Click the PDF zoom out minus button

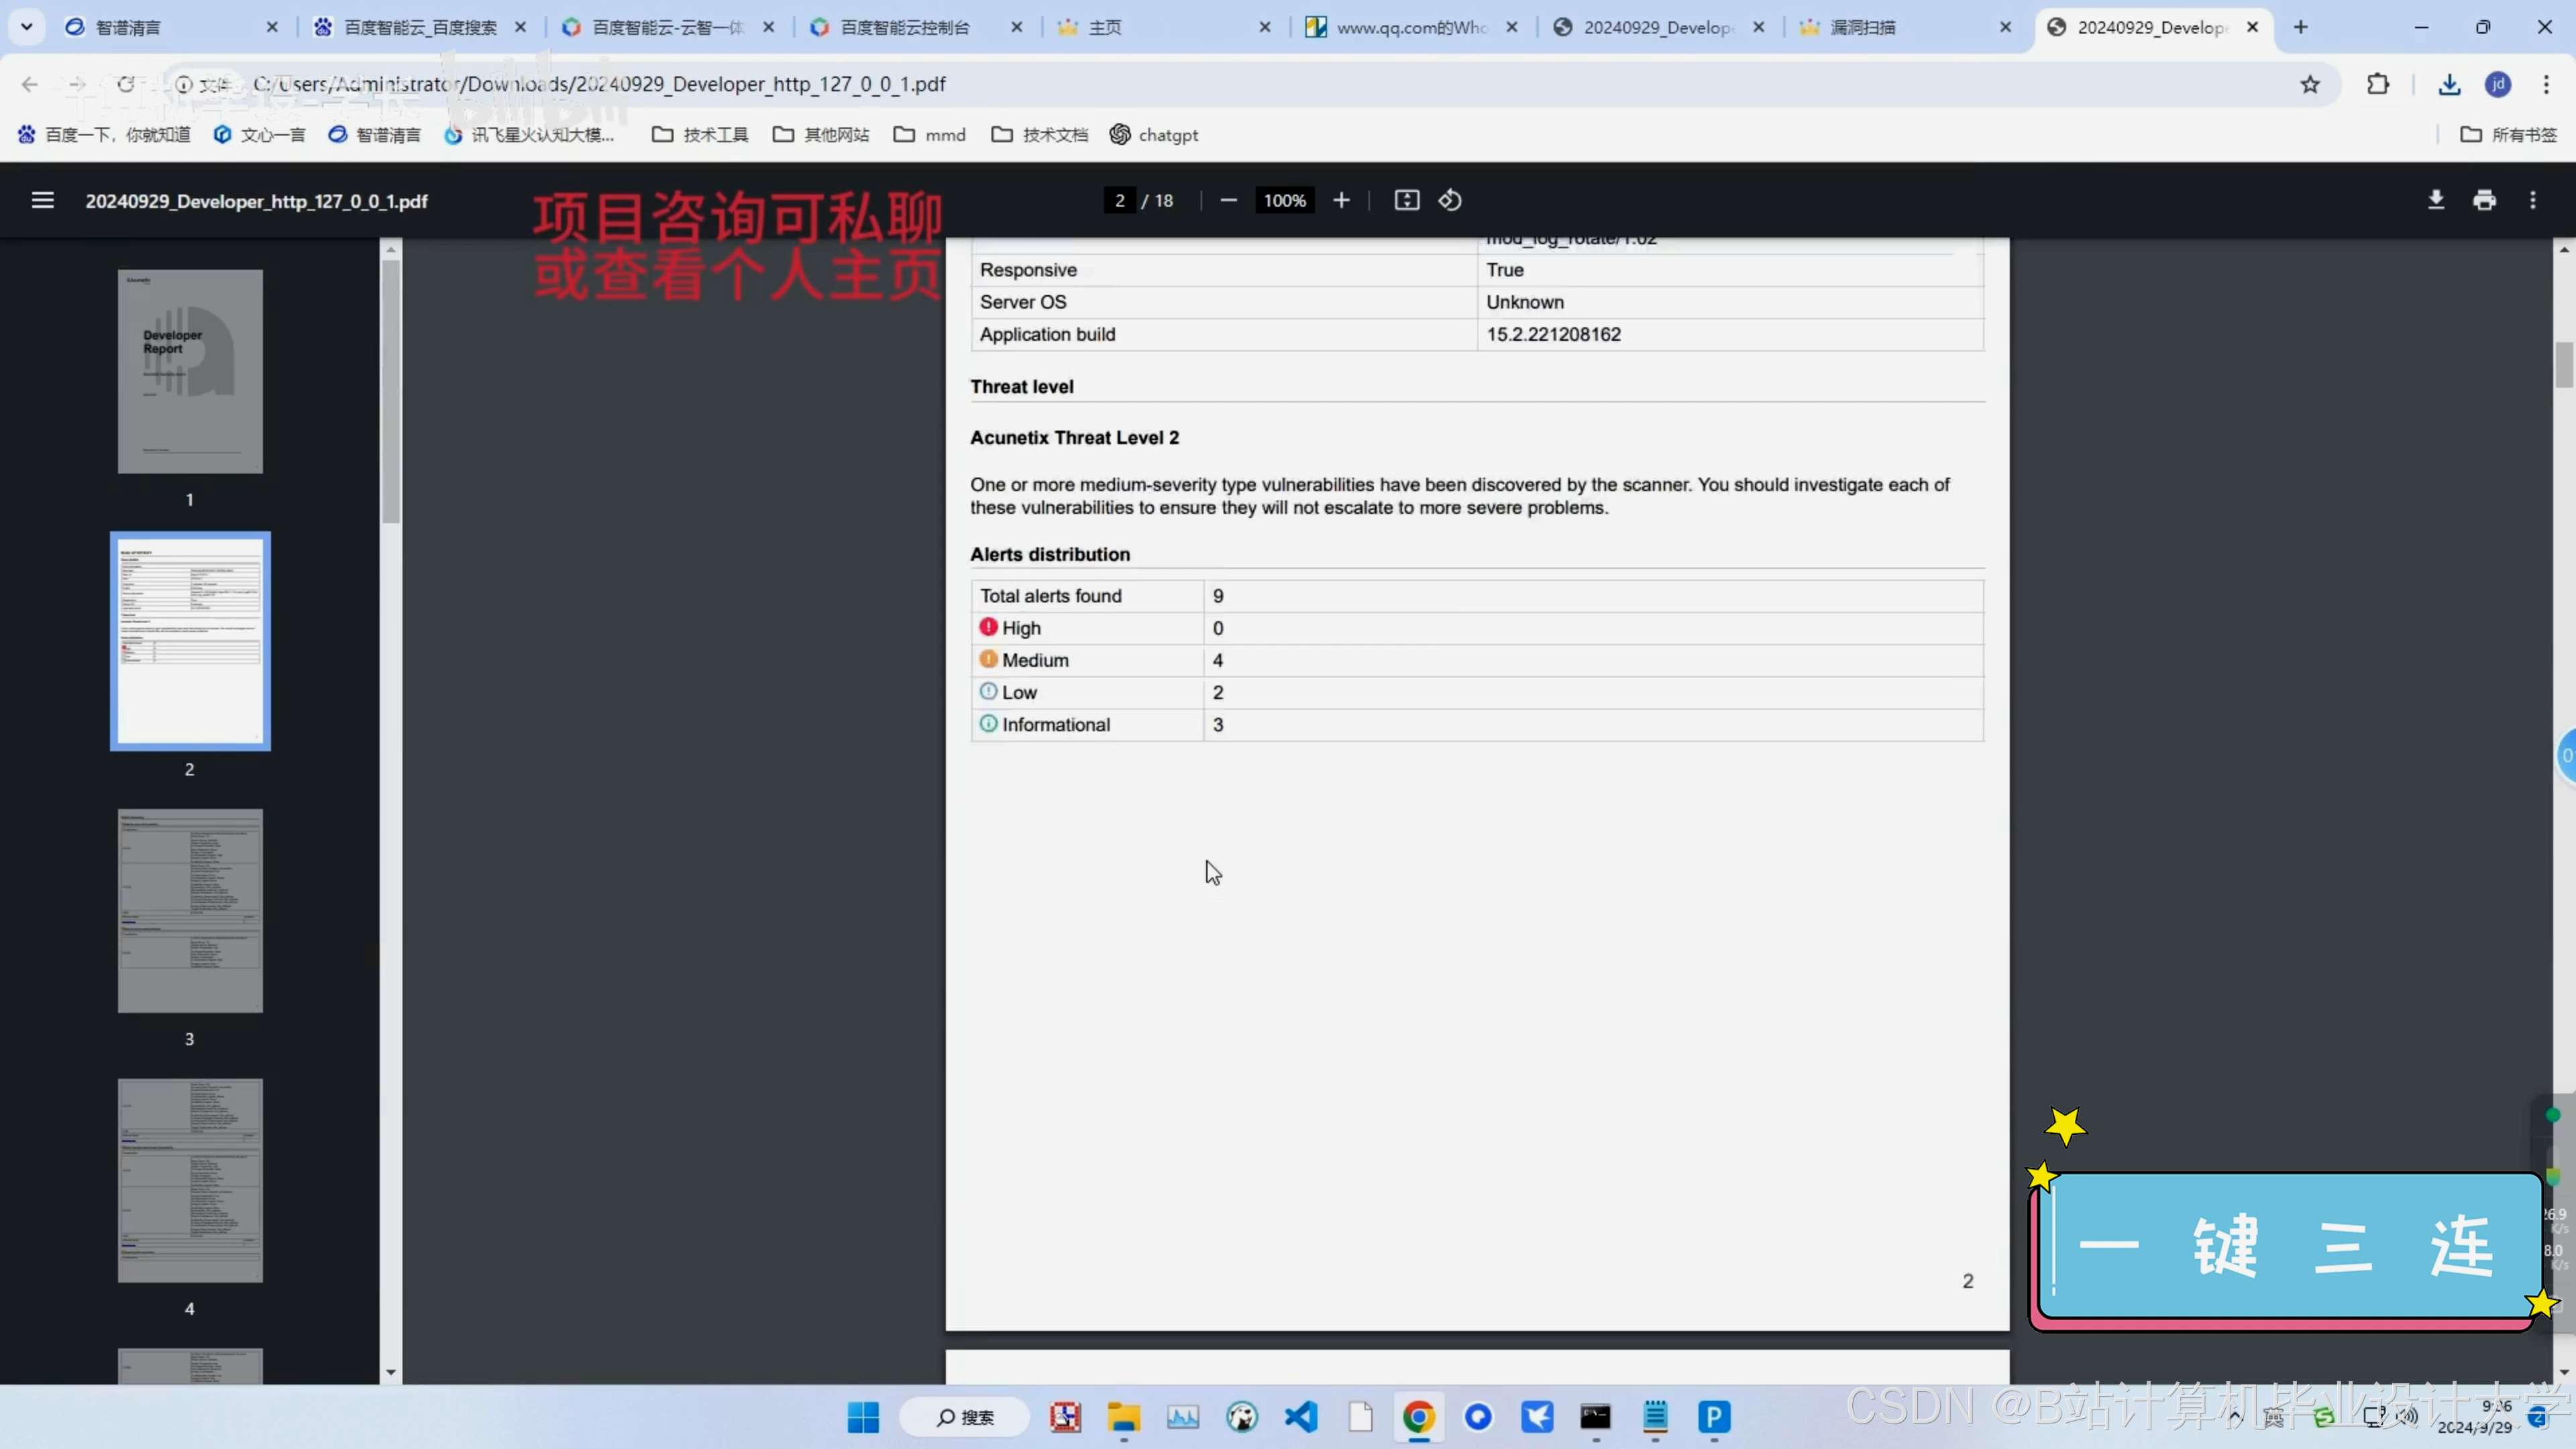click(1228, 200)
